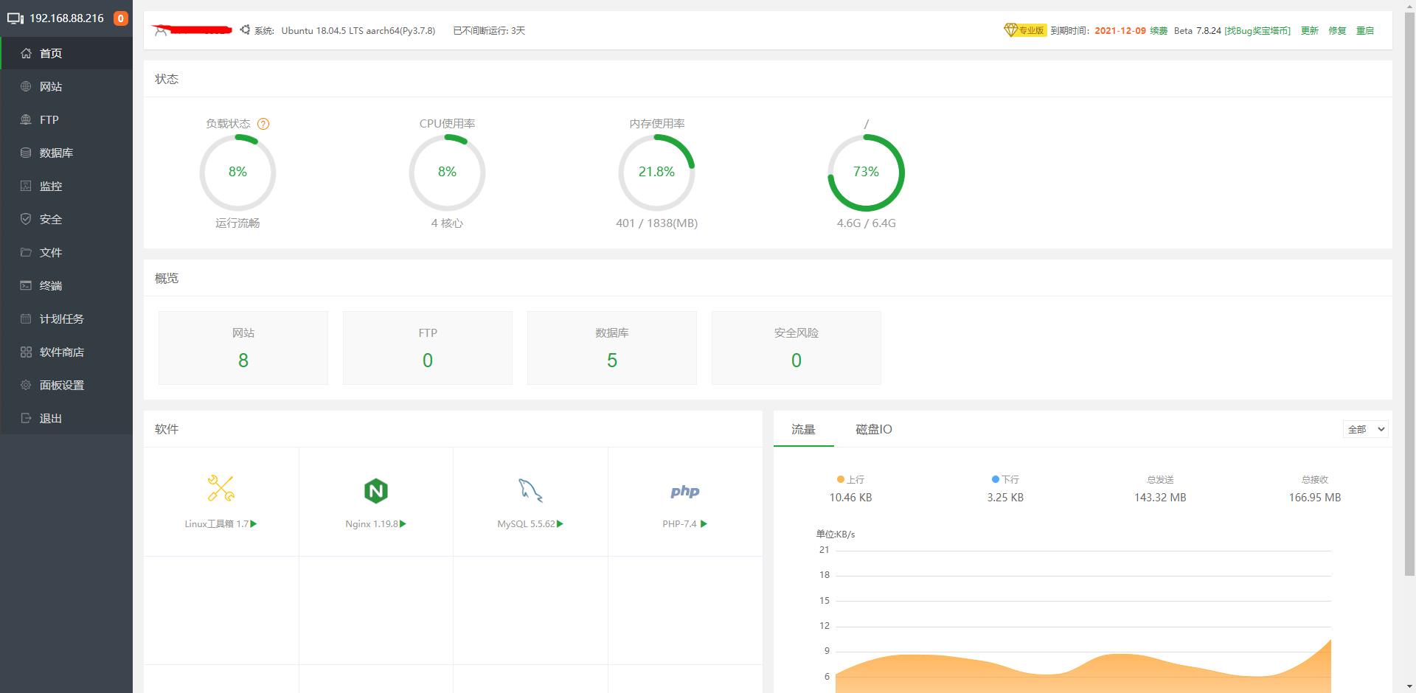Image resolution: width=1416 pixels, height=693 pixels.
Task: Click the orange notification badge showing 0
Action: click(120, 18)
